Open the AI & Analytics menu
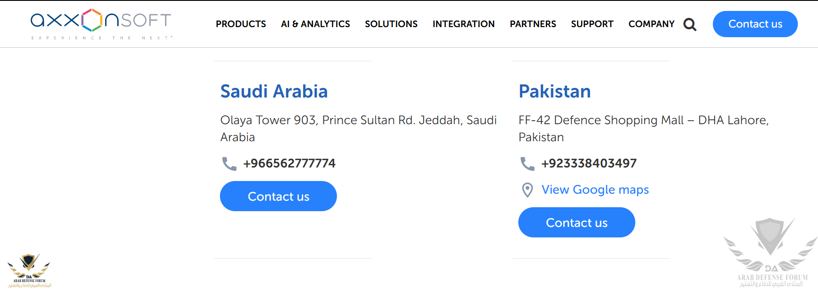This screenshot has width=818, height=289. [315, 24]
